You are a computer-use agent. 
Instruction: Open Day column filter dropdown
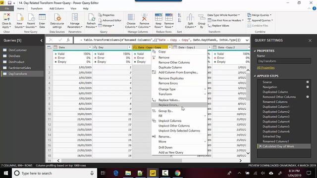pos(129,47)
